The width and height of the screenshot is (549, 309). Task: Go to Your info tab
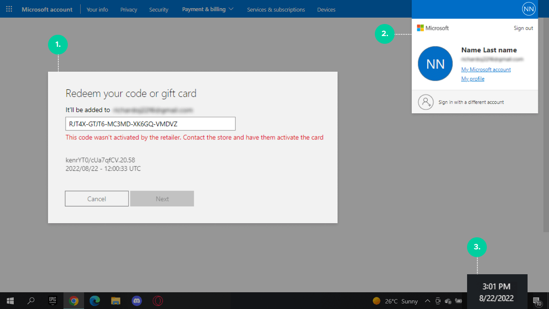tap(97, 9)
